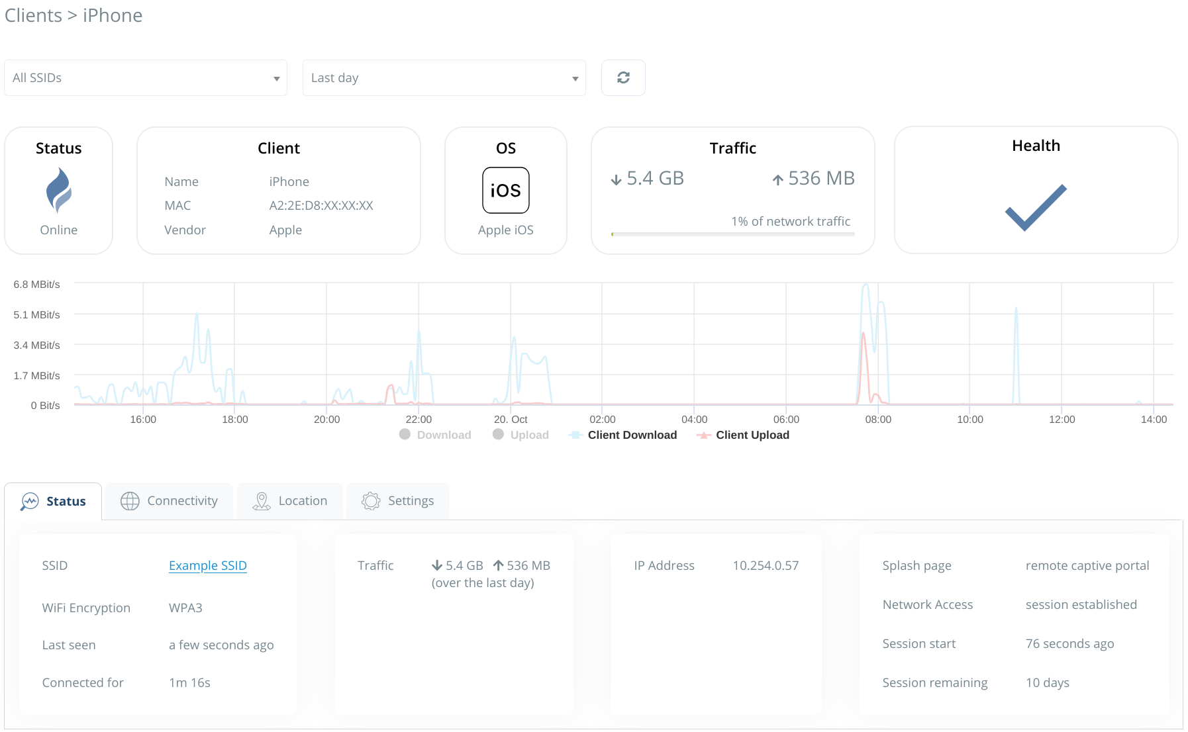The height and width of the screenshot is (732, 1188).
Task: Click the refresh icon button
Action: [623, 78]
